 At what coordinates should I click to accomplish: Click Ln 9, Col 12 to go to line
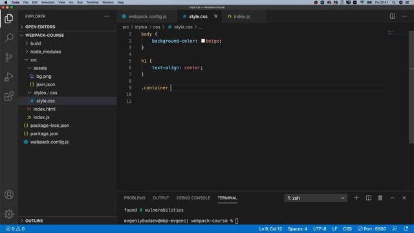[270, 228]
